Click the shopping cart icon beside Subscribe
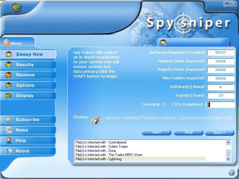The height and width of the screenshot is (179, 239). click(x=9, y=120)
